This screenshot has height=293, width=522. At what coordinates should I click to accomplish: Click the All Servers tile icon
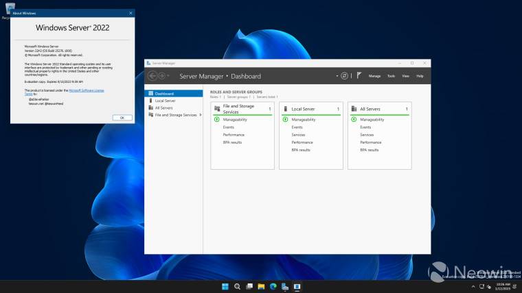[354, 109]
